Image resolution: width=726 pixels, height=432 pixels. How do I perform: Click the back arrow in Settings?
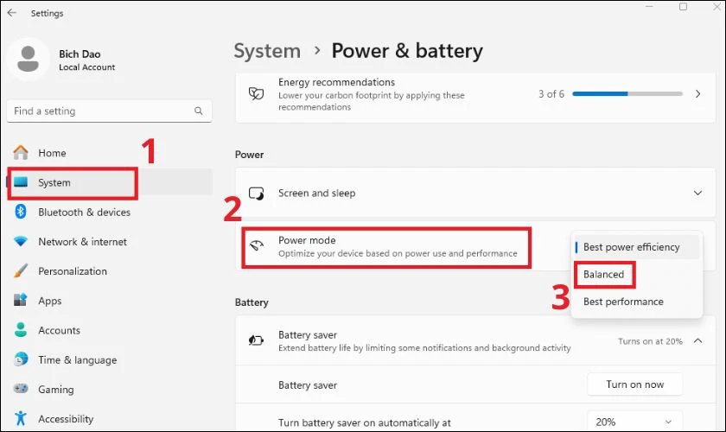(x=11, y=13)
